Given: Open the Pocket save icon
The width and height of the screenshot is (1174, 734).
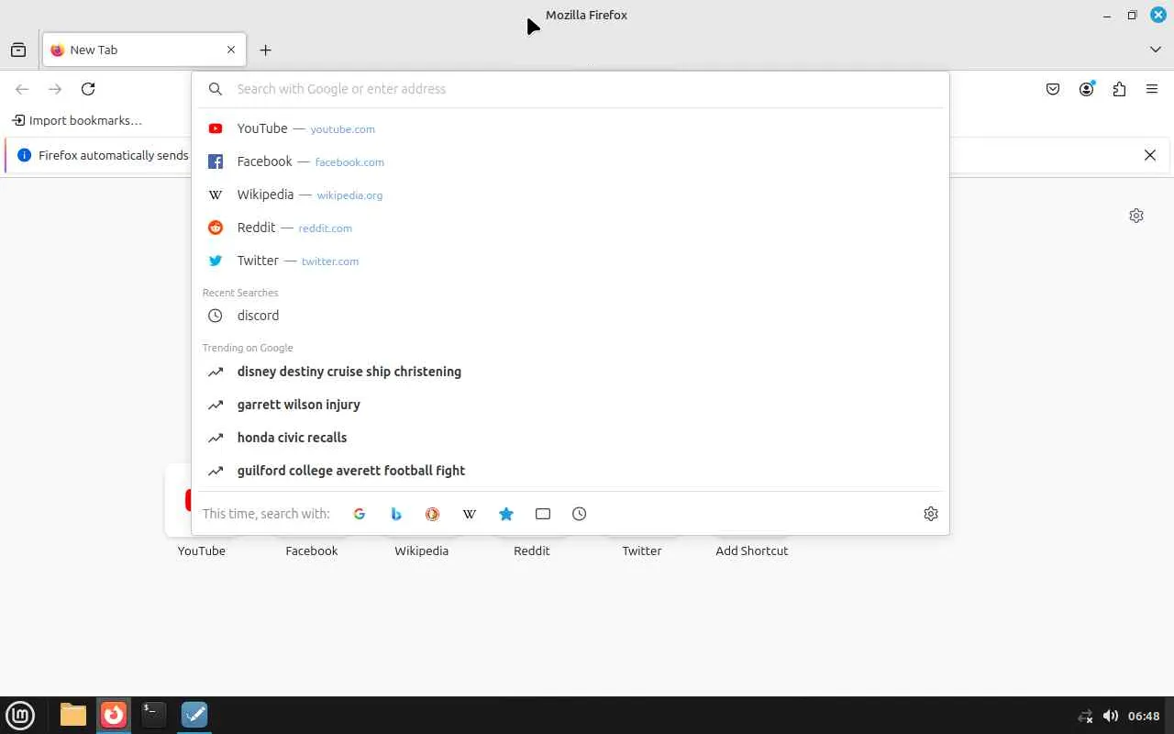Looking at the screenshot, I should pyautogui.click(x=1053, y=89).
